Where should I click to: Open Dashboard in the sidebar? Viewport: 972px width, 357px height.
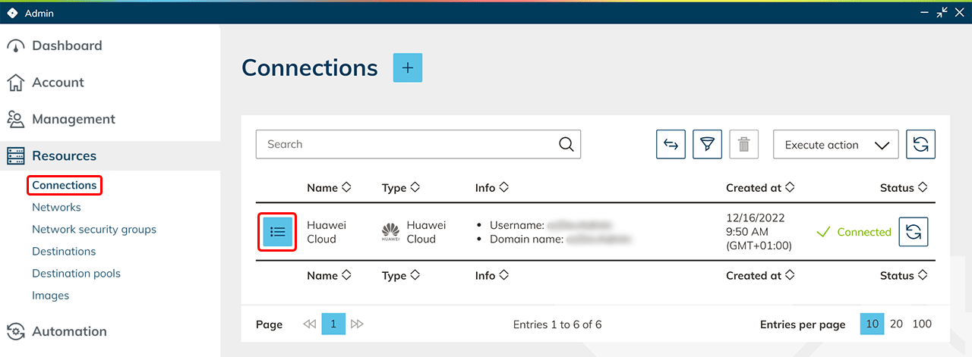point(67,45)
